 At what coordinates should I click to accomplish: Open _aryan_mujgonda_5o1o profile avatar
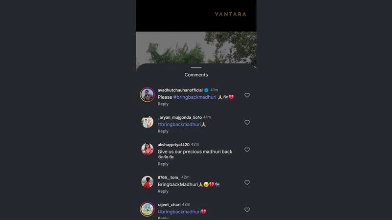147,122
